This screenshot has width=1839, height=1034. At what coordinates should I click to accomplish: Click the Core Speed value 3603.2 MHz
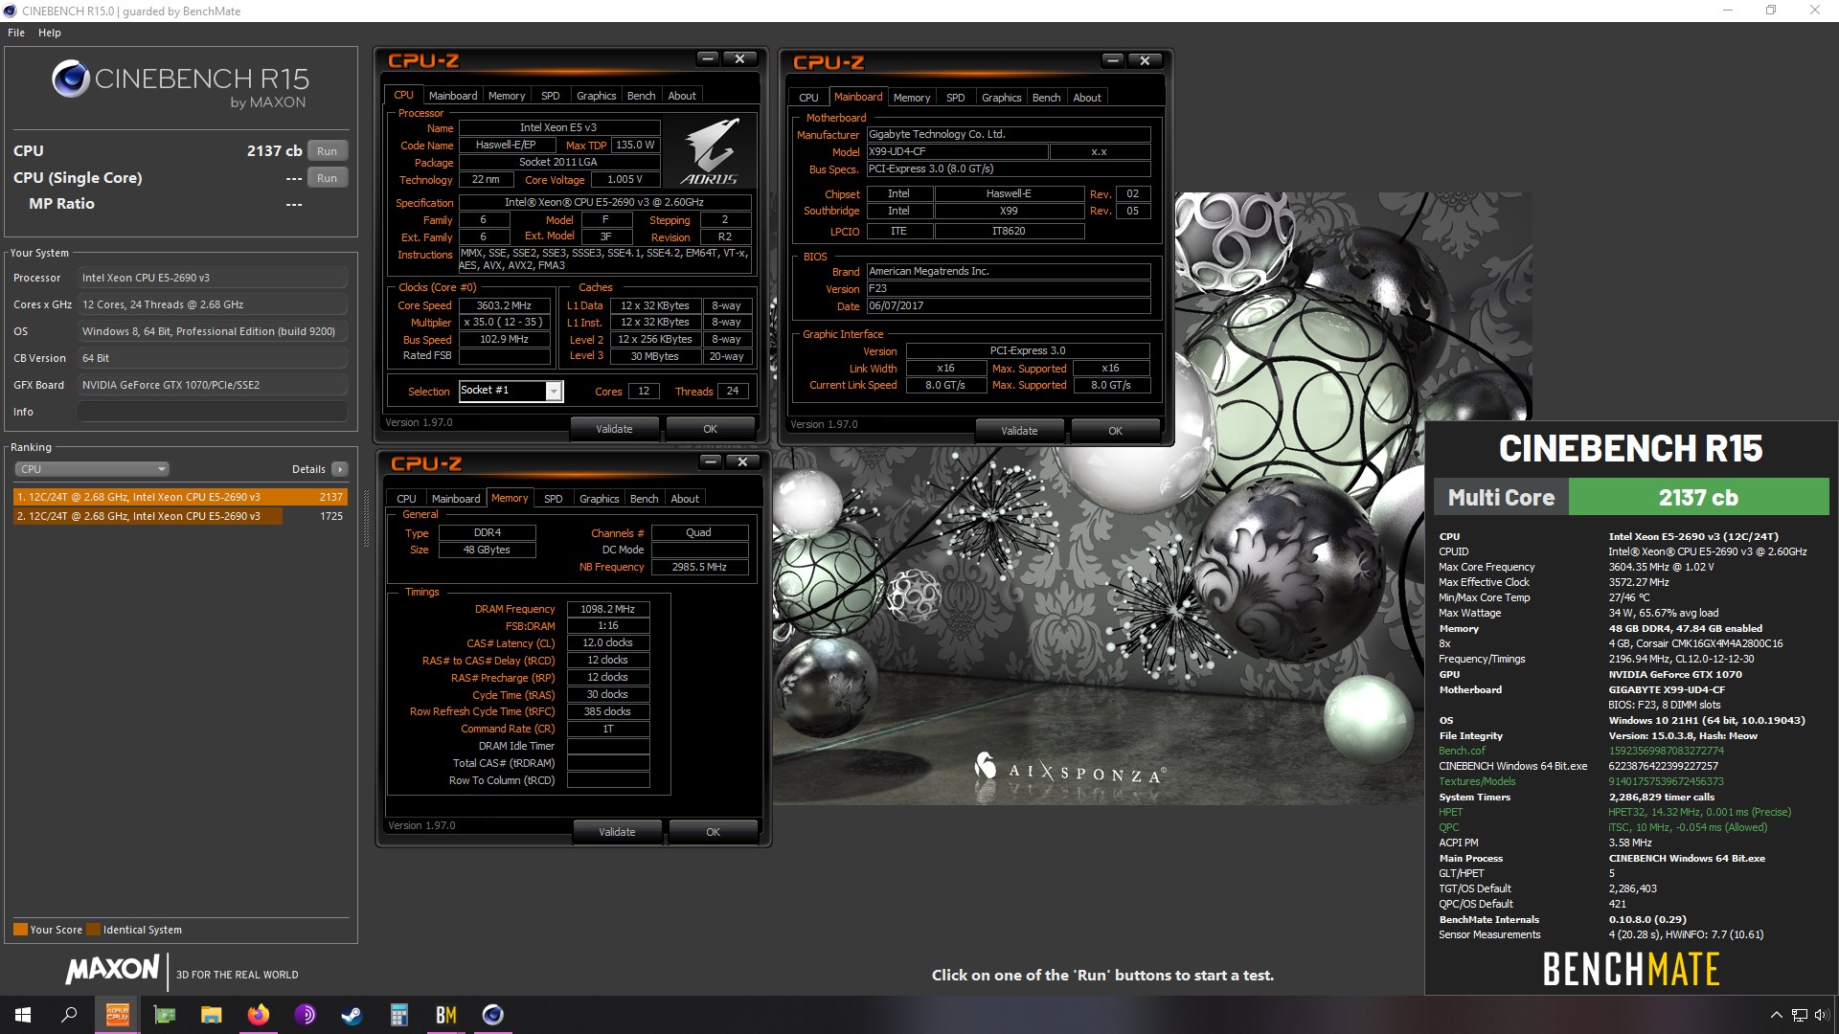(x=504, y=305)
